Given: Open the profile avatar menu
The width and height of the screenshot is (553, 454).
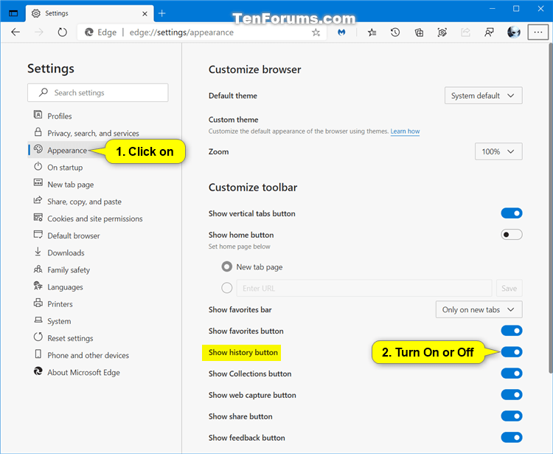Looking at the screenshot, I should coord(513,32).
